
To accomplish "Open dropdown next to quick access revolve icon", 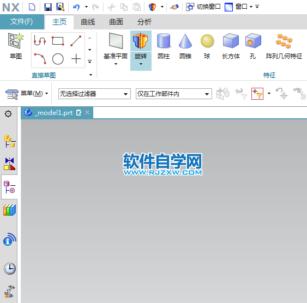I will click(162, 7).
